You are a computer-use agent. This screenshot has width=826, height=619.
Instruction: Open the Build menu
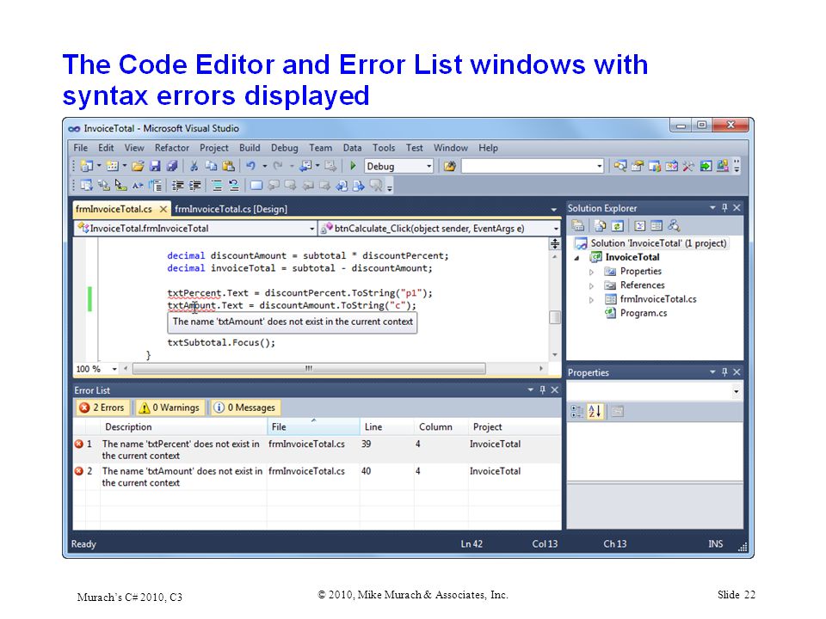[x=250, y=148]
